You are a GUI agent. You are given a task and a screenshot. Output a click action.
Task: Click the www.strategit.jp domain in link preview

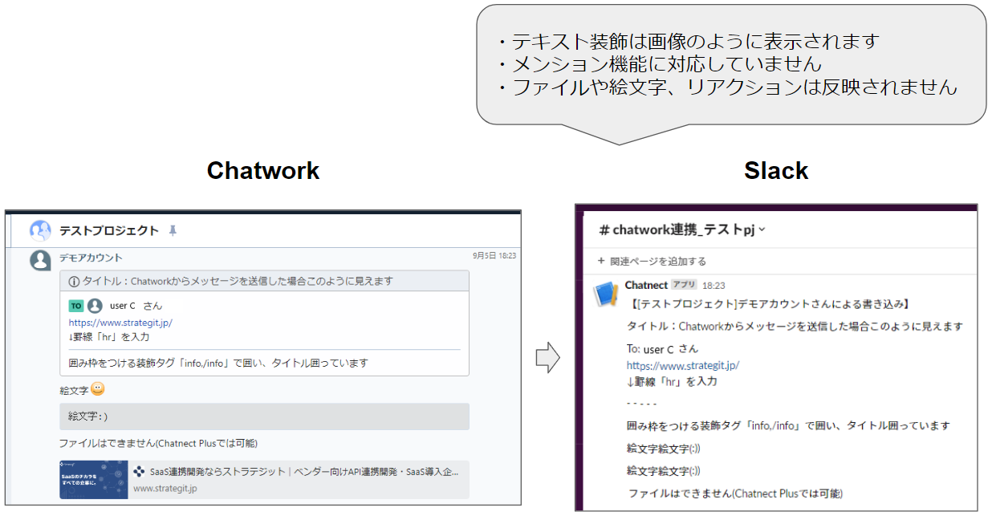click(x=165, y=488)
